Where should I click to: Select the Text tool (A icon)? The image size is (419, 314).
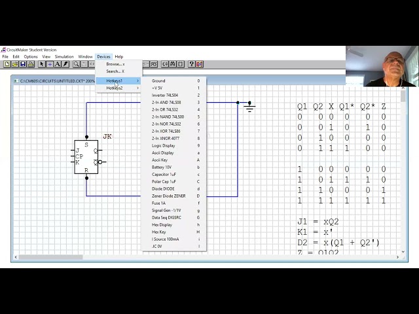[58, 64]
